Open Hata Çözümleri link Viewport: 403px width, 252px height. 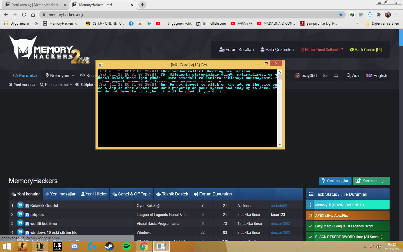click(x=277, y=50)
